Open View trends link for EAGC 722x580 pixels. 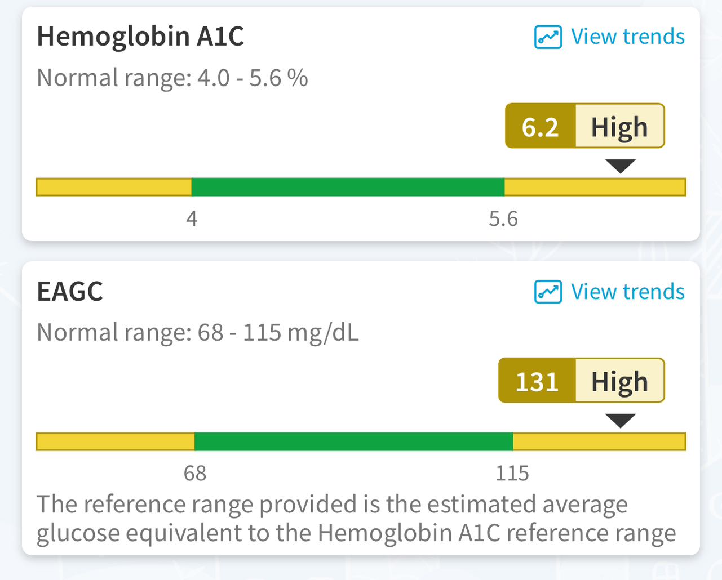click(x=627, y=292)
